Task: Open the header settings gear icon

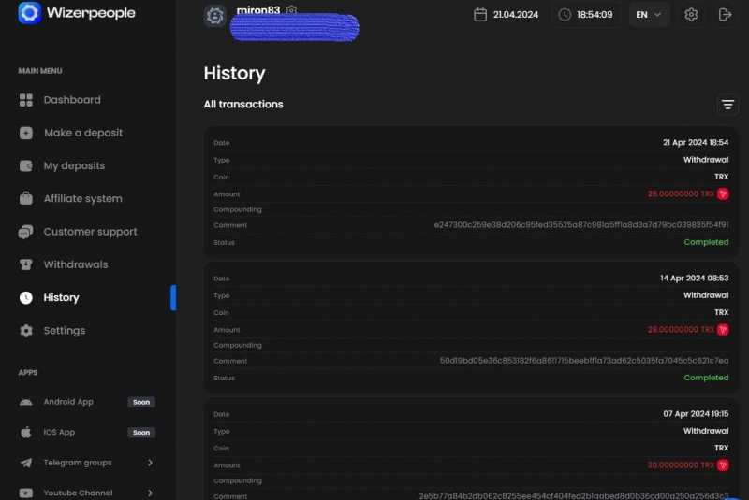Action: [691, 15]
